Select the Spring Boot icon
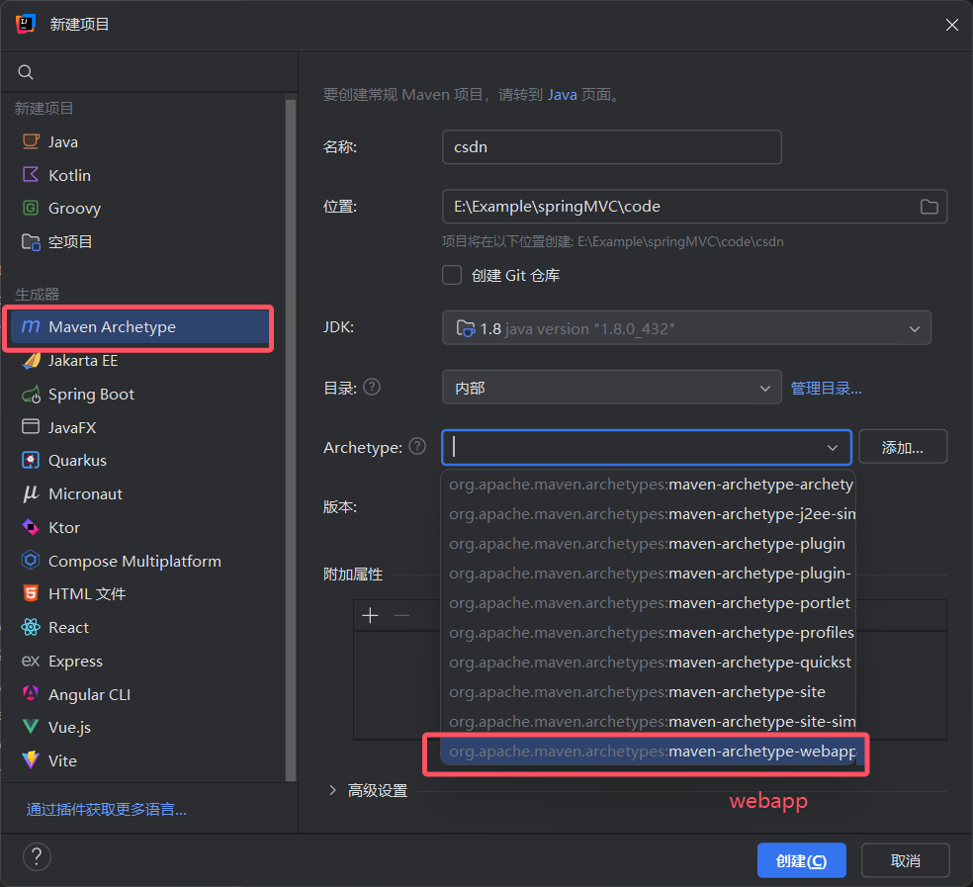973x887 pixels. (x=31, y=395)
